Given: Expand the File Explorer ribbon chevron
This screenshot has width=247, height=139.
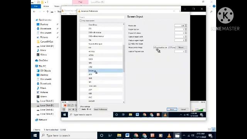Looking at the screenshot, I should pos(210,6).
